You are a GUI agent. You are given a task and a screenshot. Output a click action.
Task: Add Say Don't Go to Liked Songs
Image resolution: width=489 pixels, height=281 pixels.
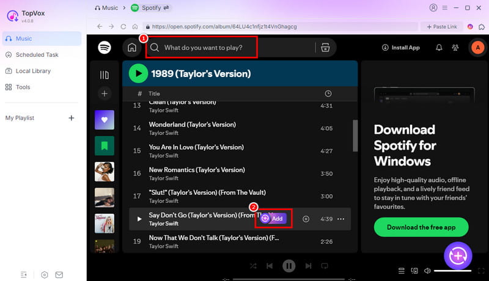click(x=306, y=219)
